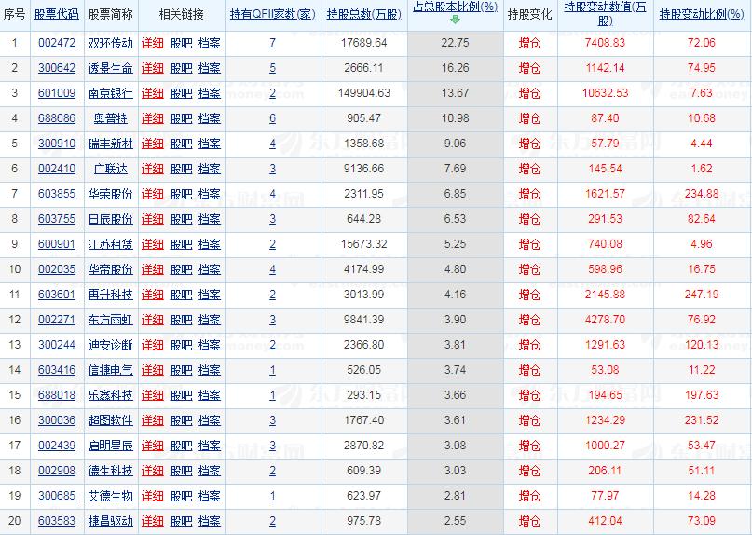Open 奥普特 stock name link
The height and width of the screenshot is (535, 752).
pos(110,118)
